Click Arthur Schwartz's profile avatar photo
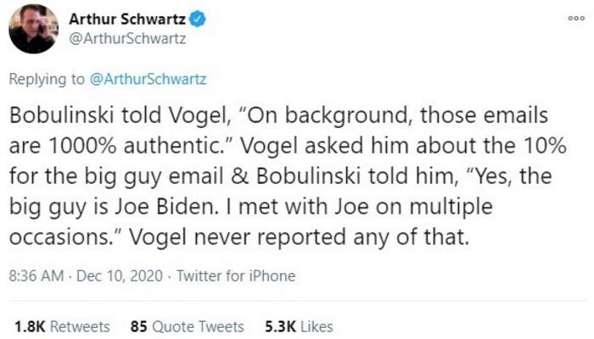Viewport: 594px width, 339px height. 33,28
